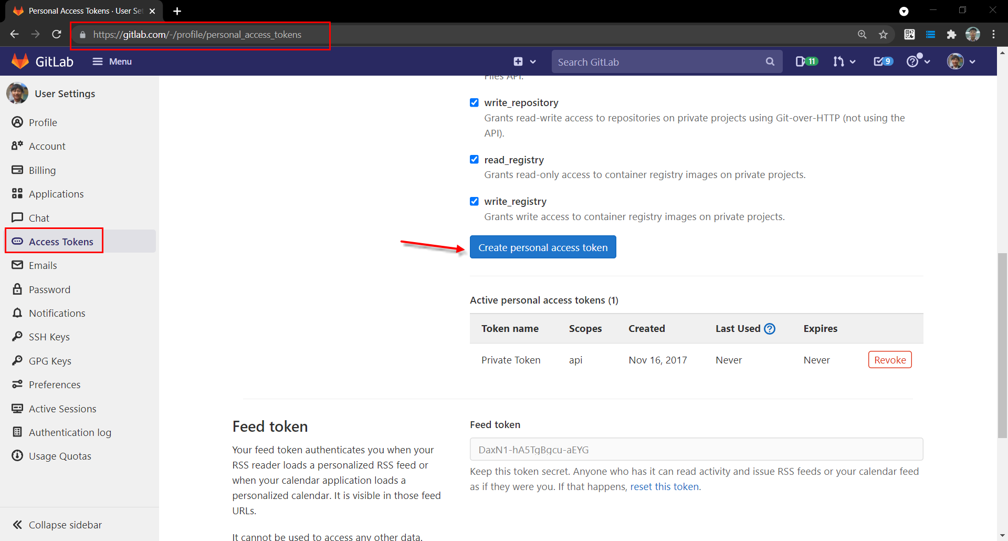This screenshot has width=1008, height=541.
Task: Expand the help question mark dropdown
Action: click(x=918, y=61)
